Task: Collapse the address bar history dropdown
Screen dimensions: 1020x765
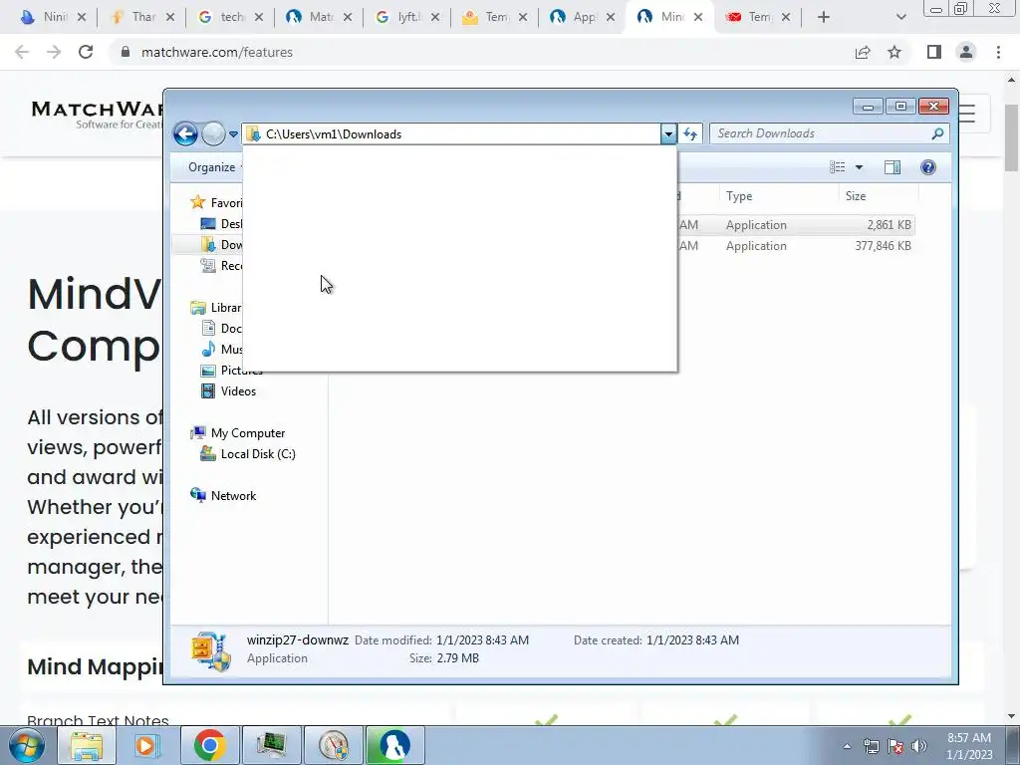Action: tap(668, 134)
